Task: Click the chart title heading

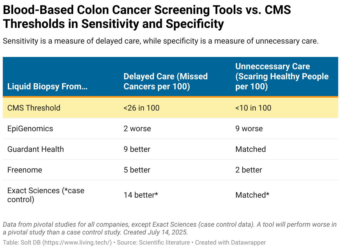Action: (147, 17)
